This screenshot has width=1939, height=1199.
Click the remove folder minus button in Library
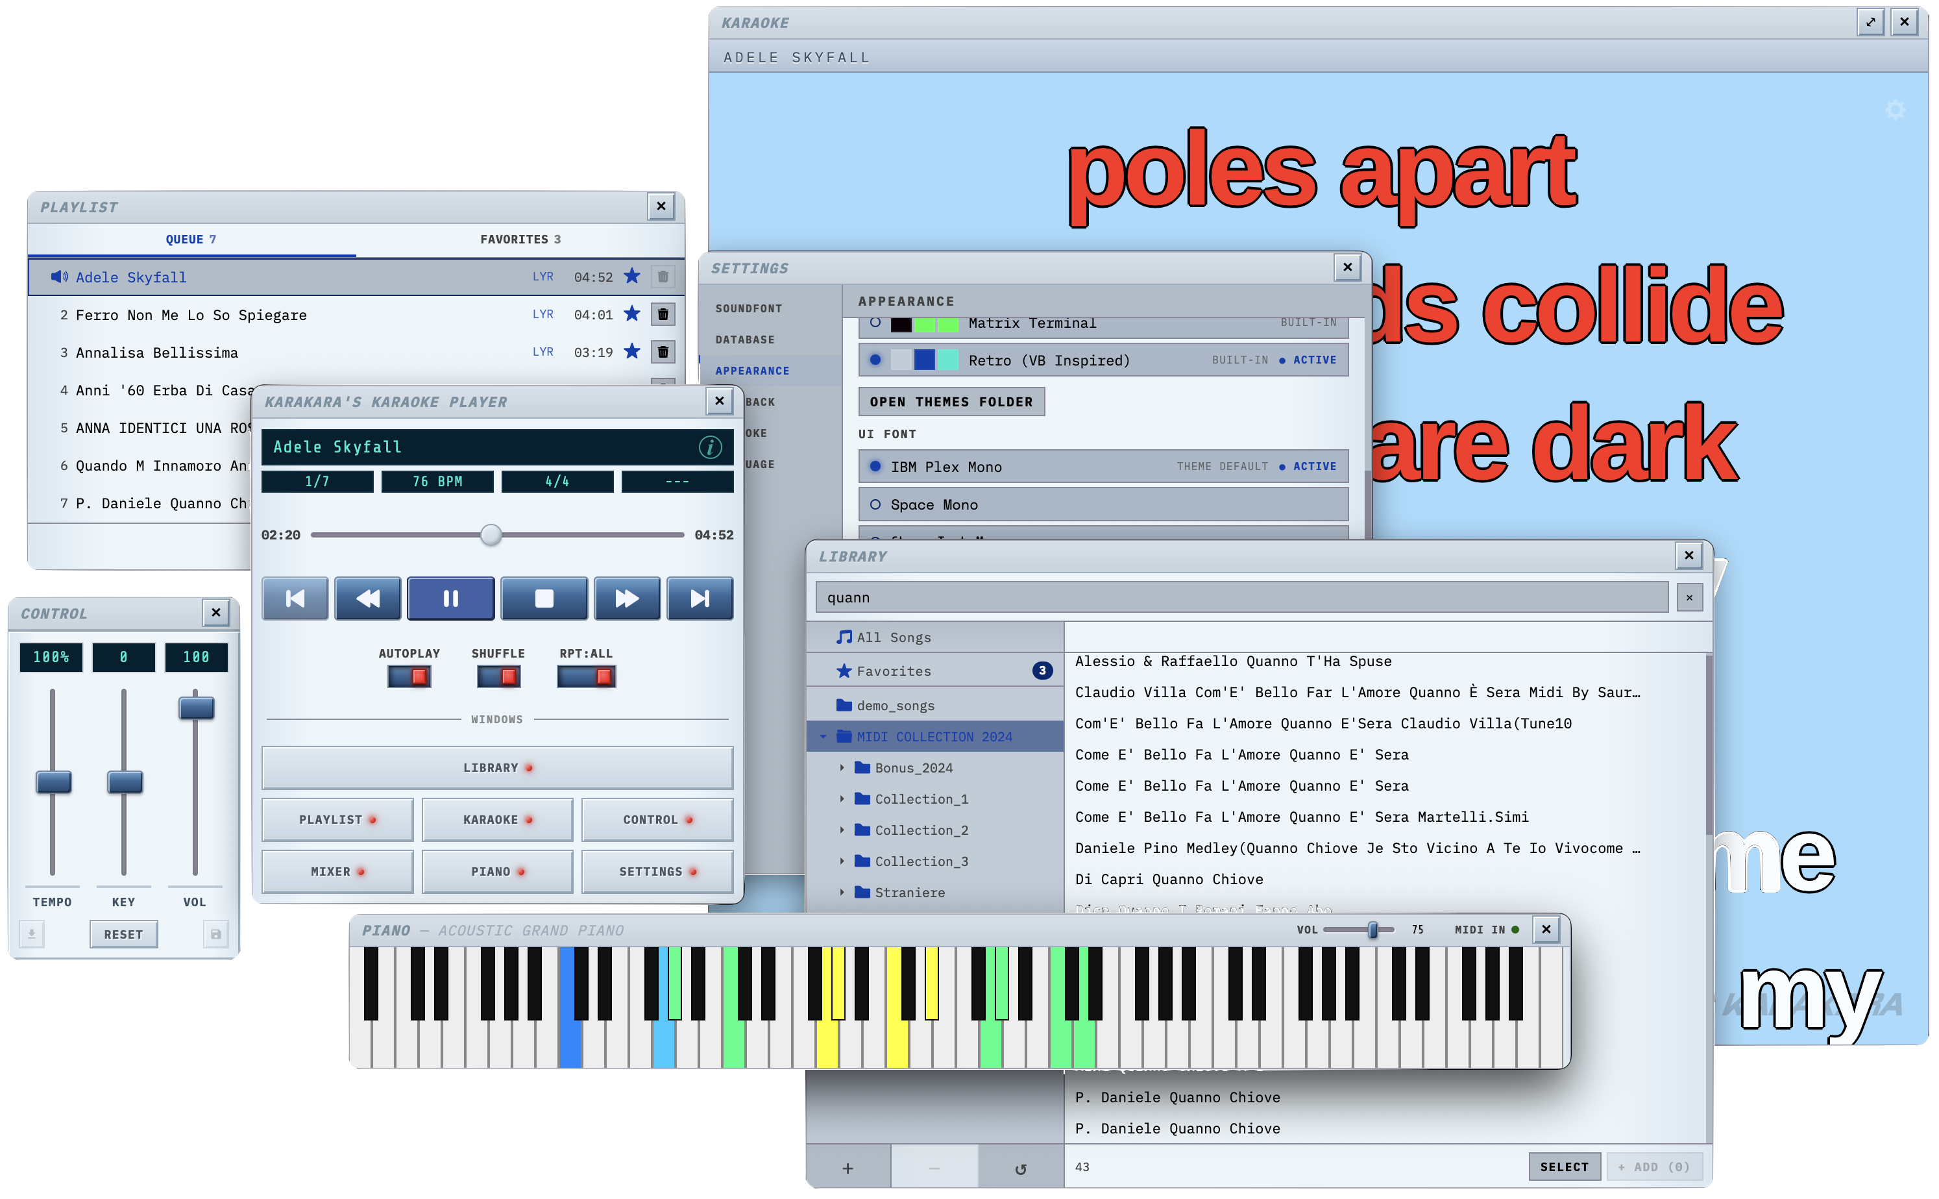click(934, 1167)
